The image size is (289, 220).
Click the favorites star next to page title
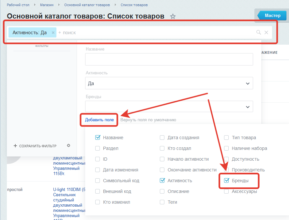point(173,16)
